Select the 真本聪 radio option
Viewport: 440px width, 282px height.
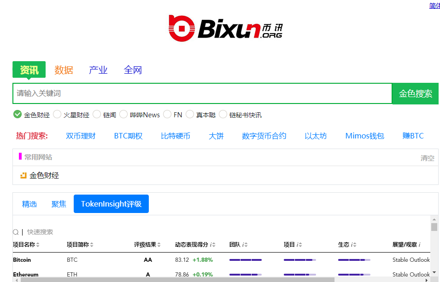[190, 115]
